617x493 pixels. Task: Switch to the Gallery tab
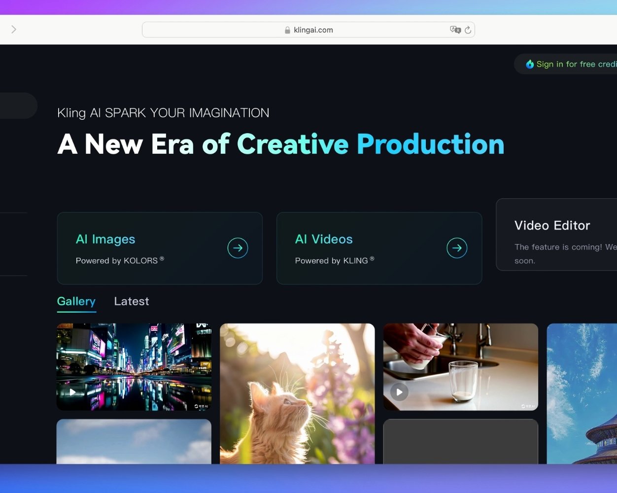76,301
